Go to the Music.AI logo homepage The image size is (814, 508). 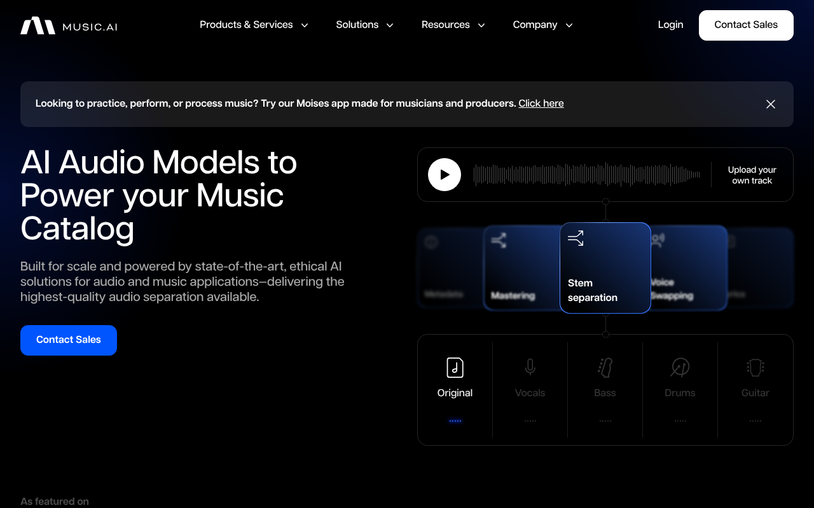(69, 26)
